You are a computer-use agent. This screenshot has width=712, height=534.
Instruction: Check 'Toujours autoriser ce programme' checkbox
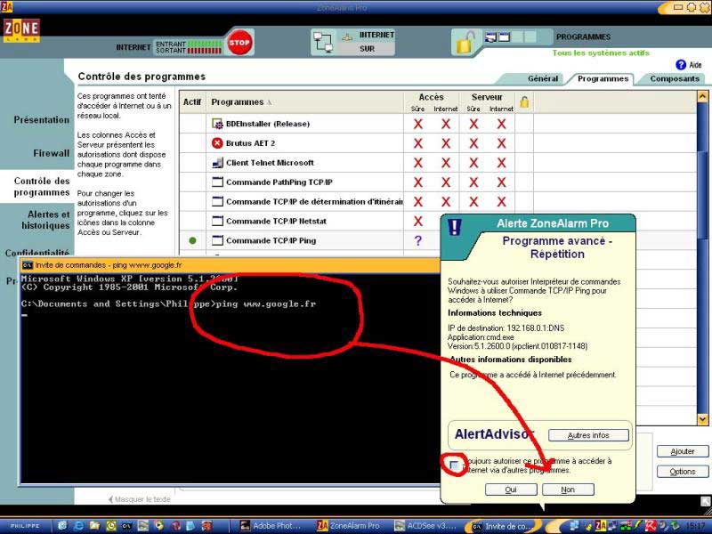tap(455, 465)
